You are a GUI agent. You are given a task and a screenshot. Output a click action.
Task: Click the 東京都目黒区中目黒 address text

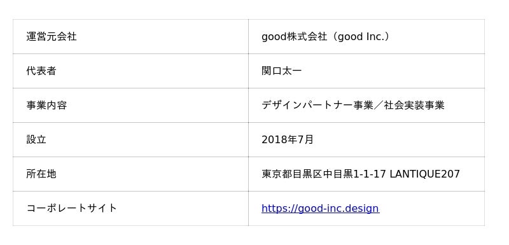coord(307,174)
